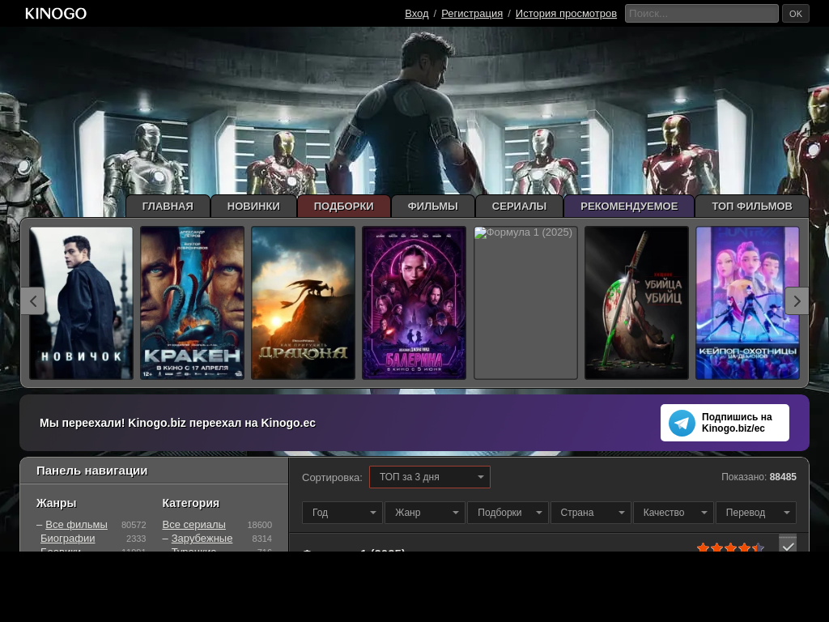Click the Панель навигации heading

(x=92, y=471)
